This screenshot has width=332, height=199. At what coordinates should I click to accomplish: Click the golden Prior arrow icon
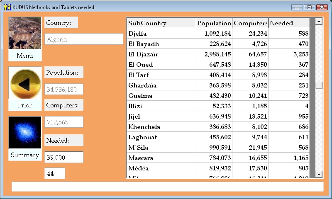point(25,83)
